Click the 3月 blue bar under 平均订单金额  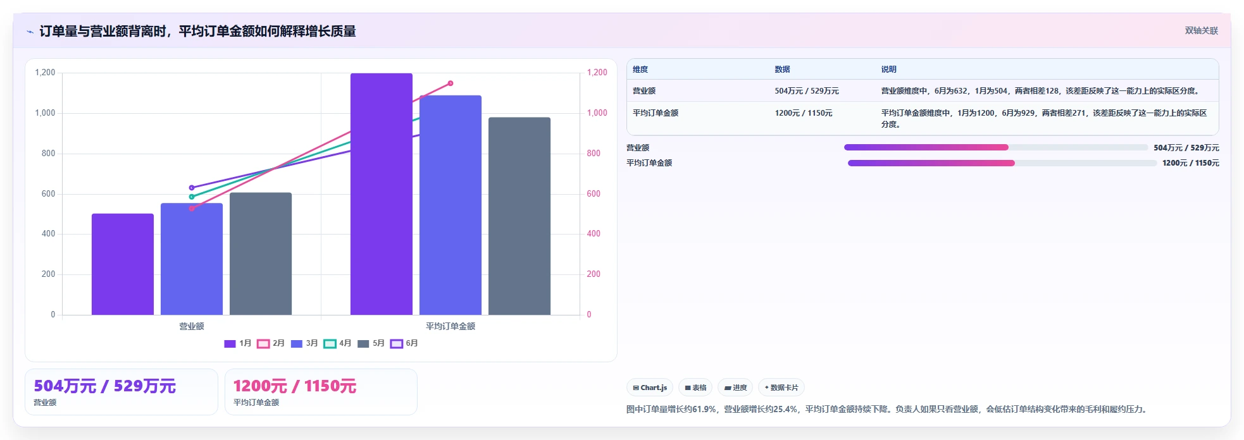pos(451,205)
